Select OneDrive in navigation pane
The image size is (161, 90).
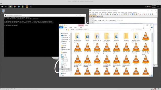pos(64,52)
